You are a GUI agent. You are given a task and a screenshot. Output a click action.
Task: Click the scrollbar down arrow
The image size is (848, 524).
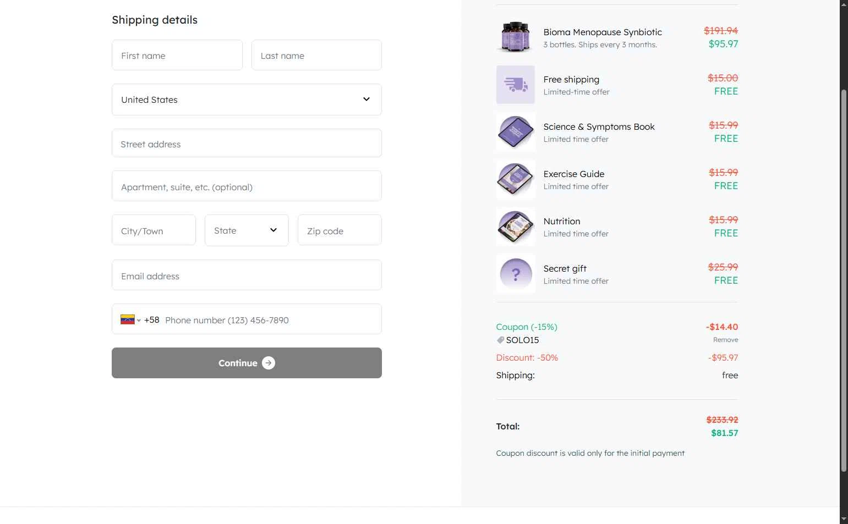point(844,519)
